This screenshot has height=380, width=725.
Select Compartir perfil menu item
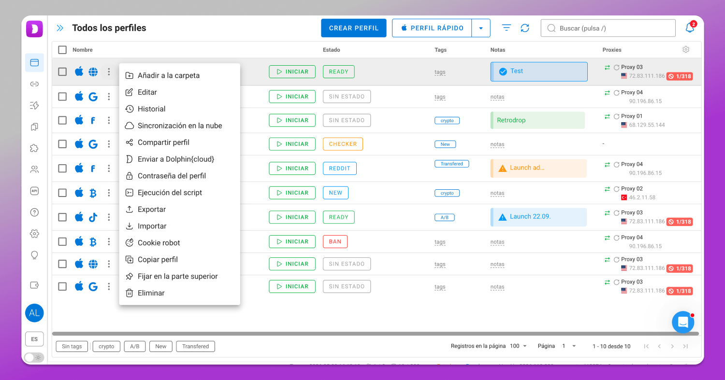[x=179, y=142]
